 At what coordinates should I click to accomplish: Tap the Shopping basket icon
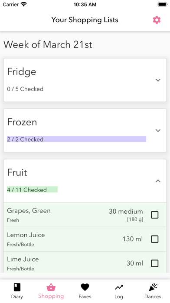[51, 287]
